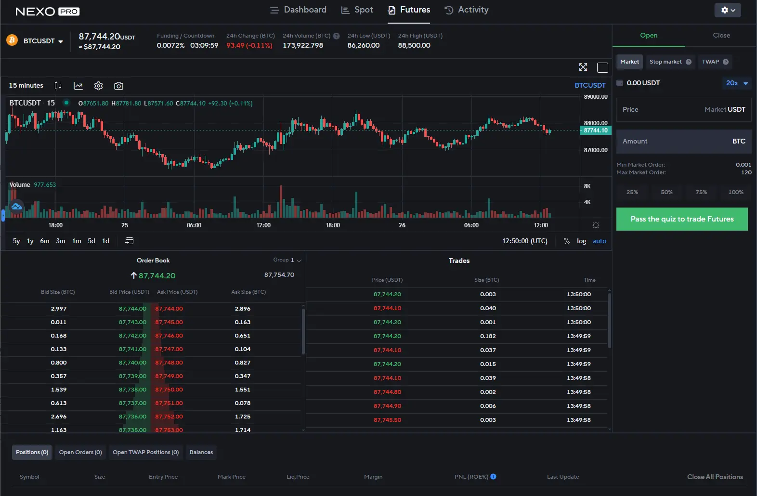This screenshot has width=757, height=496.
Task: Toggle auto scale on chart
Action: [600, 241]
